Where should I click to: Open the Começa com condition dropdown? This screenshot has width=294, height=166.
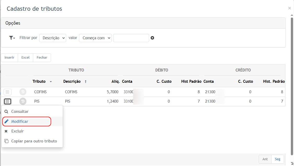(x=95, y=38)
